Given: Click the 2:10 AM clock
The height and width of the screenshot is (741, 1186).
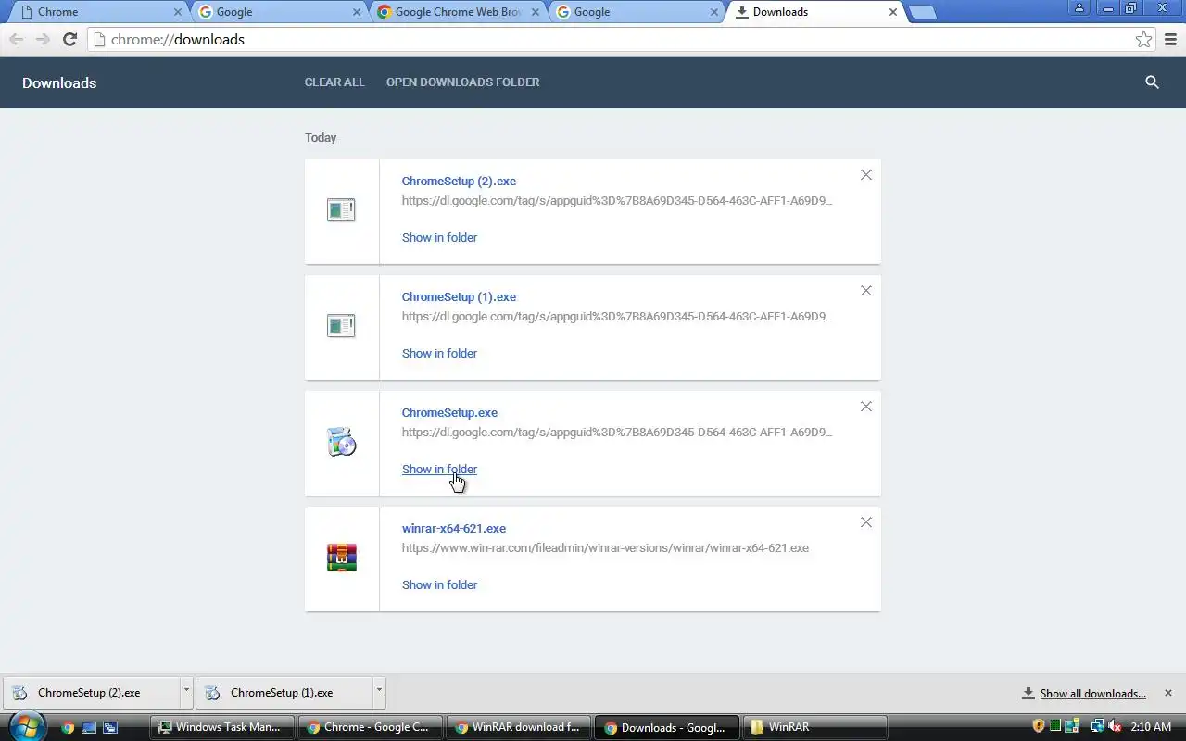Looking at the screenshot, I should [x=1152, y=727].
